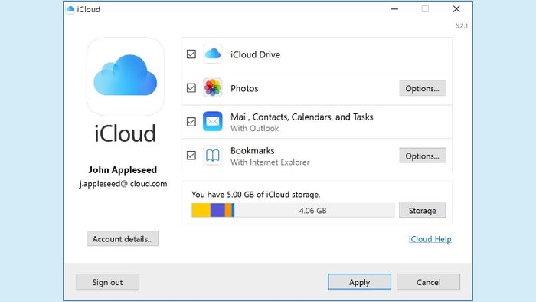Open Account details

(x=123, y=238)
